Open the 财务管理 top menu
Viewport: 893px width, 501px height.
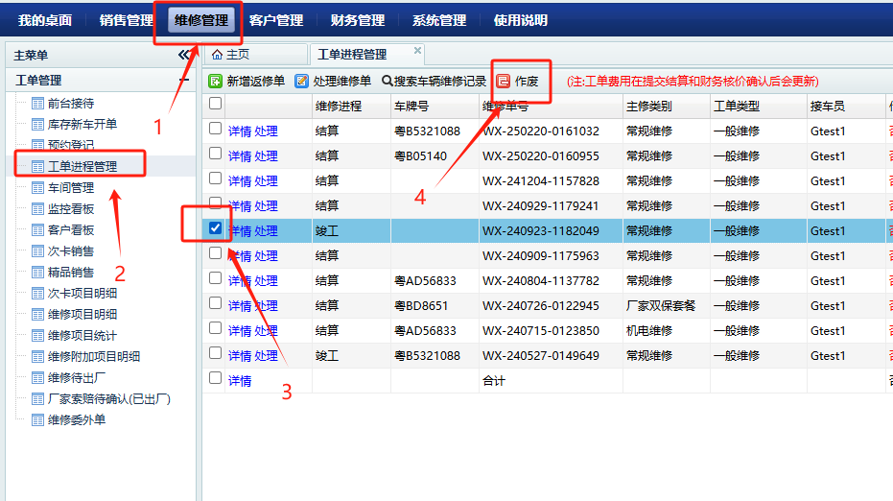click(358, 20)
